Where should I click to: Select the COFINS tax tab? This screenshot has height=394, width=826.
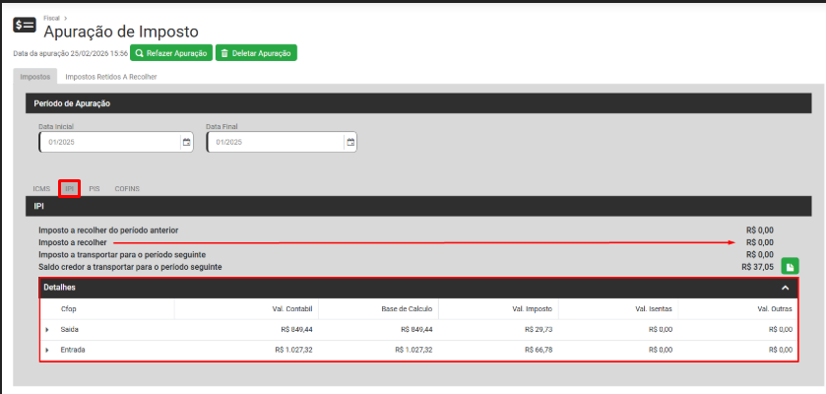point(127,187)
